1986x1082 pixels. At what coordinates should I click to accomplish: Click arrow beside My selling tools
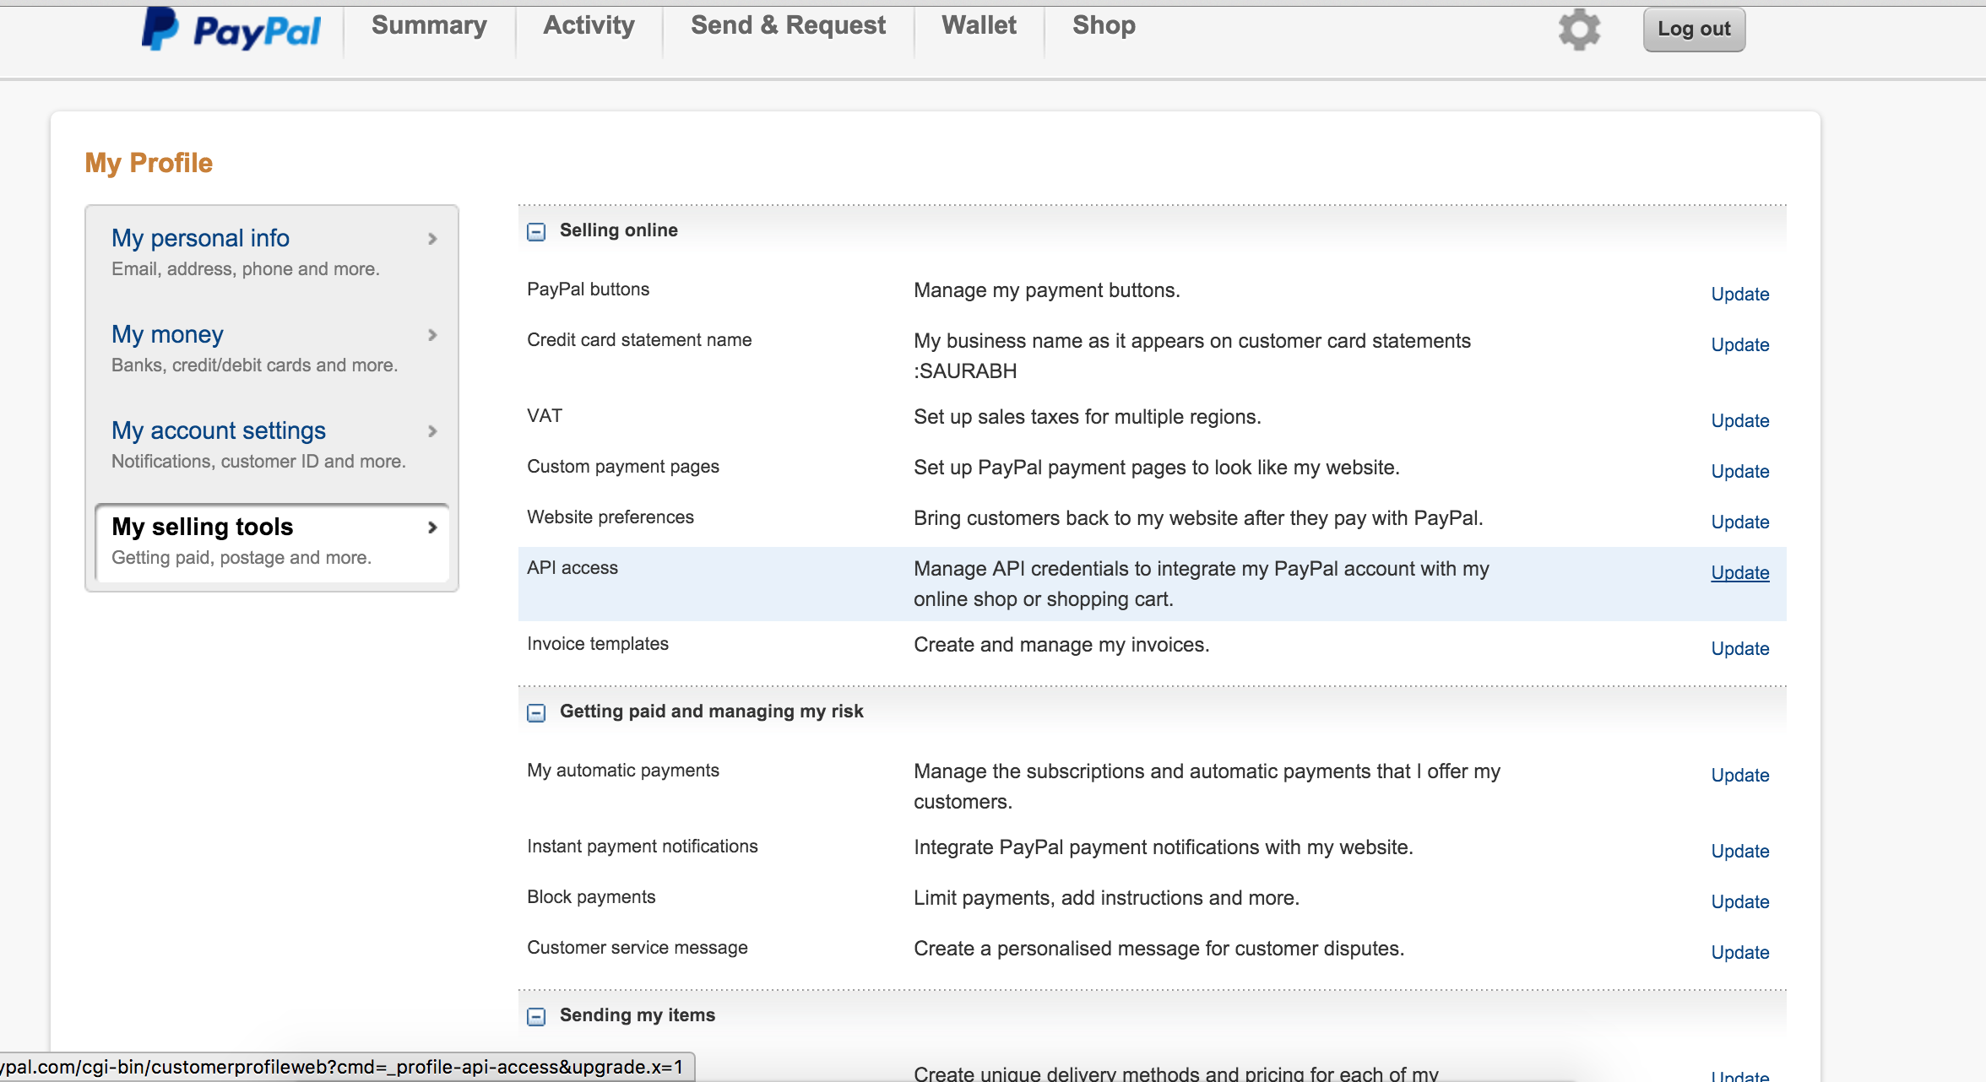[x=432, y=527]
